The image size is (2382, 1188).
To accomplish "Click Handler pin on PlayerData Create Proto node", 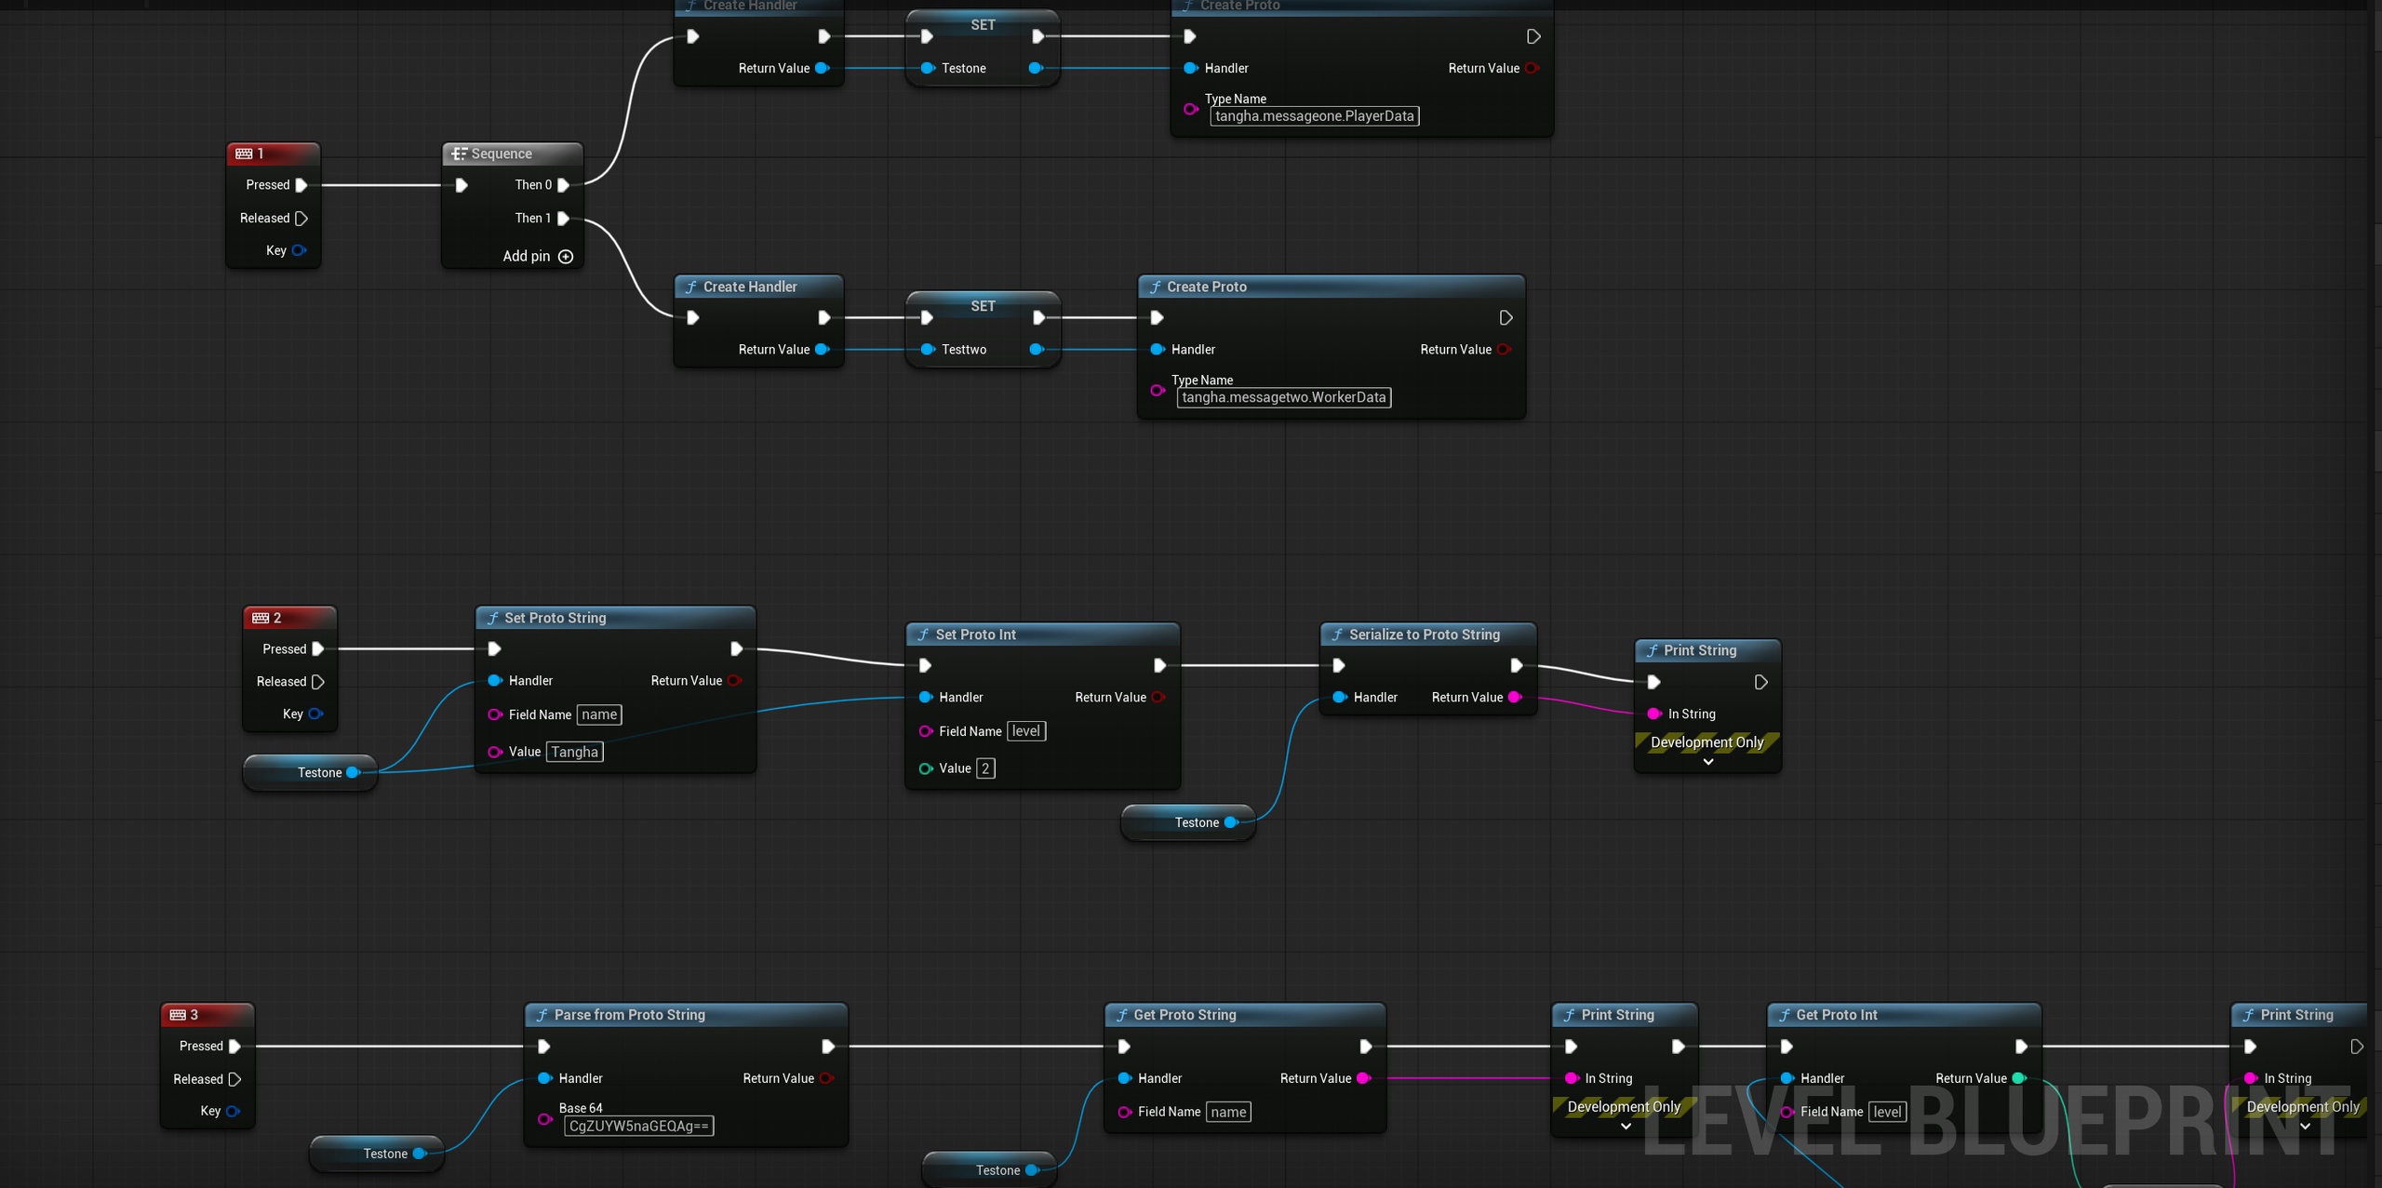I will [x=1191, y=68].
